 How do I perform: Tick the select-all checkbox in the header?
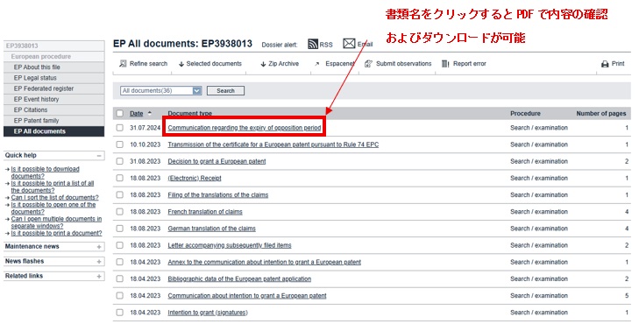[x=119, y=114]
